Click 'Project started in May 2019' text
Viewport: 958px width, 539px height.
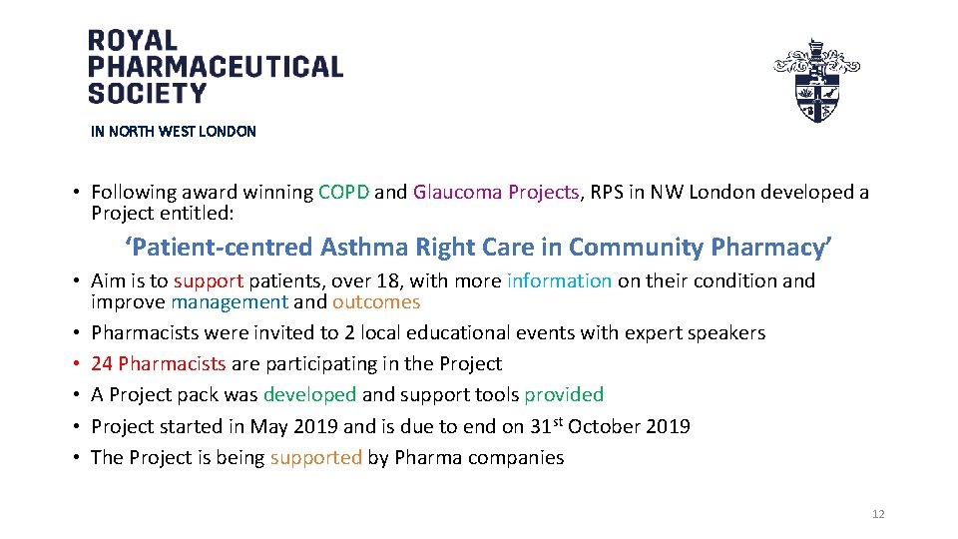point(215,426)
